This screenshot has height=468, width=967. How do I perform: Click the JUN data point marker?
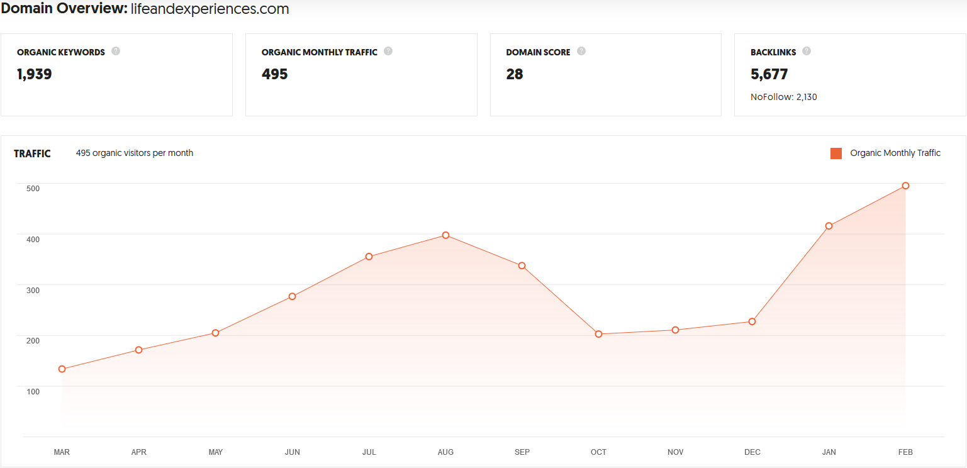292,296
